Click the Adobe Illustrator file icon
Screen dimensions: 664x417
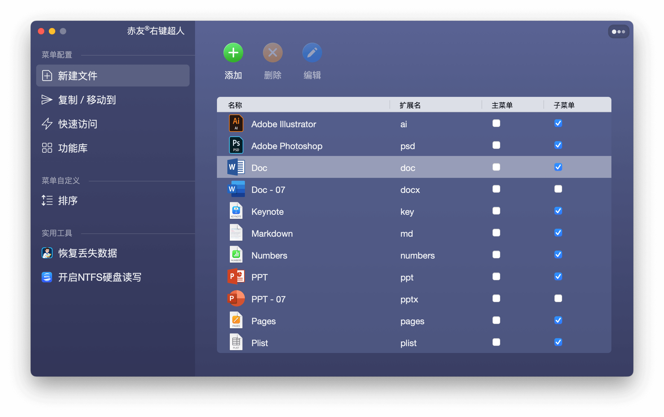[236, 124]
